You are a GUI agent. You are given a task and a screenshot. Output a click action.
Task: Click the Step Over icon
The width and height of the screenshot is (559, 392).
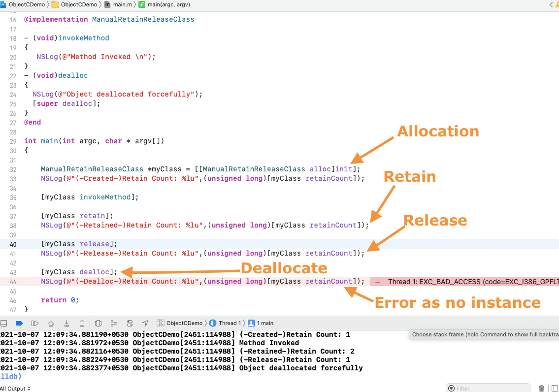pyautogui.click(x=51, y=323)
